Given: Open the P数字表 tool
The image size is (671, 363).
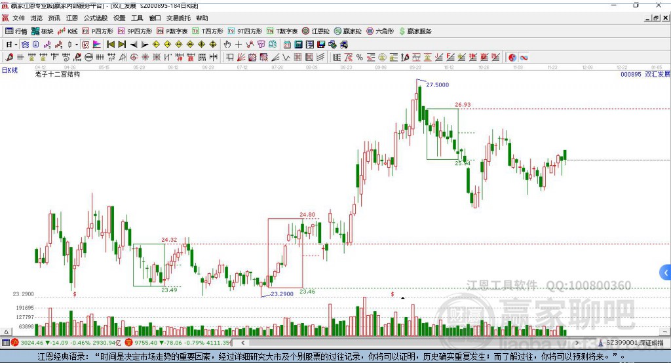Looking at the screenshot, I should point(172,31).
